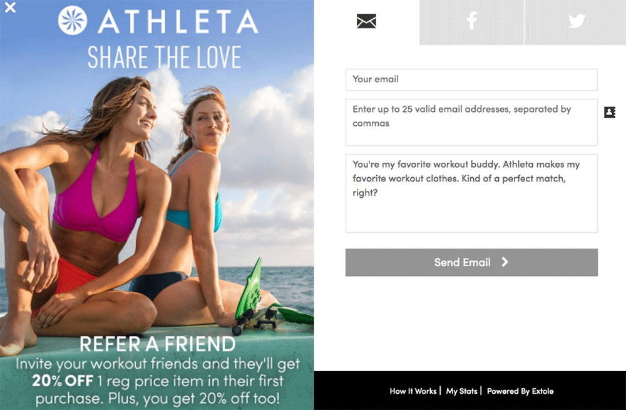
Task: Switch to the Facebook share tab
Action: click(x=471, y=21)
